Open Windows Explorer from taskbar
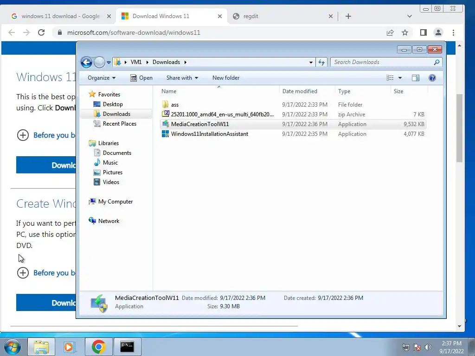The width and height of the screenshot is (475, 356). (41, 347)
